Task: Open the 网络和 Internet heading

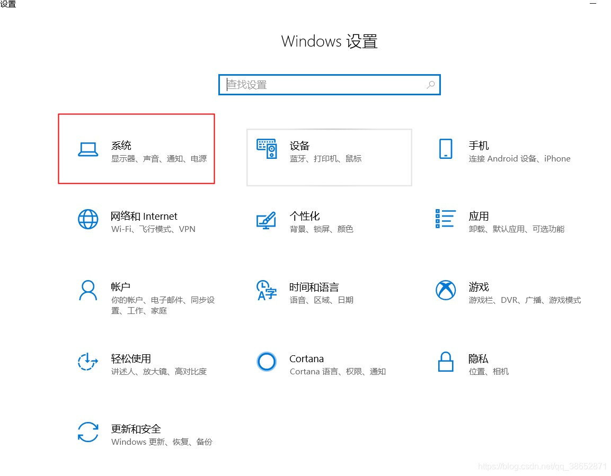Action: tap(144, 216)
